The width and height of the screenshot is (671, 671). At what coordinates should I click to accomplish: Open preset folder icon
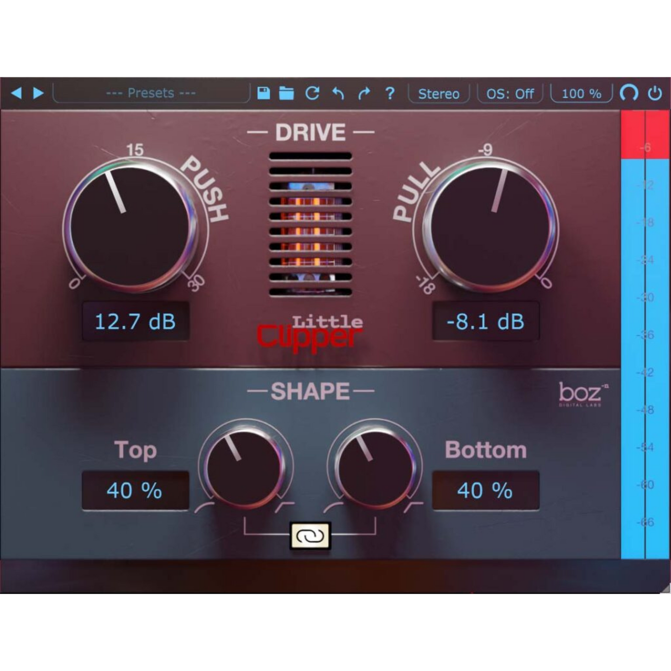(x=287, y=93)
